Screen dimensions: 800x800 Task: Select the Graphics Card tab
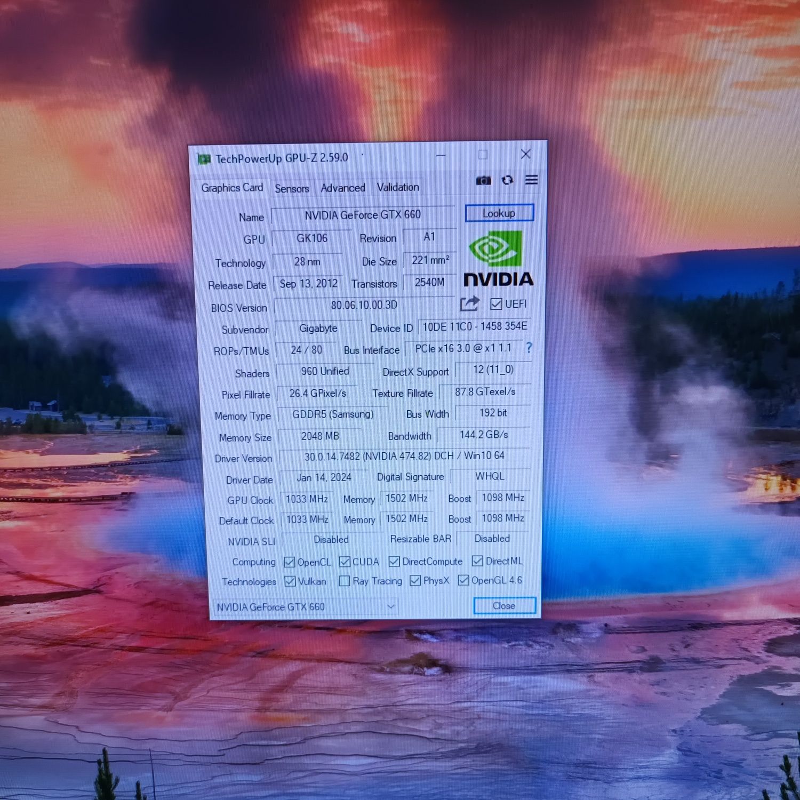[232, 188]
